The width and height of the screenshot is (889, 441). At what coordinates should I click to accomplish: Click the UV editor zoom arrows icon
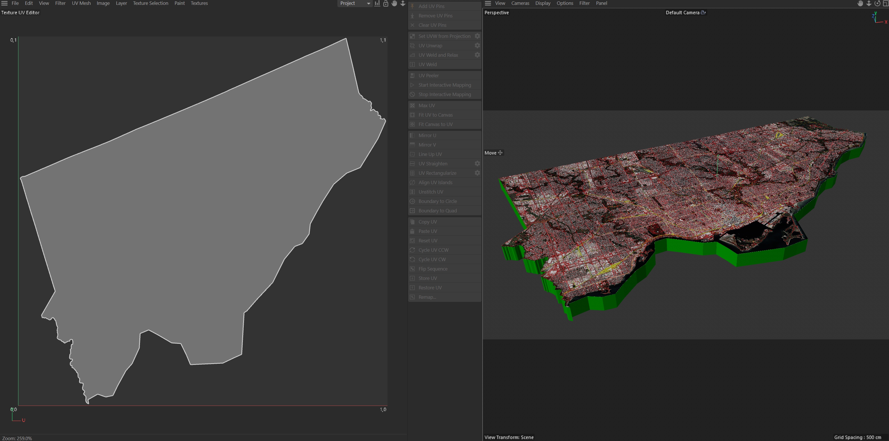(x=403, y=3)
